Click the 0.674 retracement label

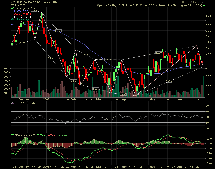point(85,54)
